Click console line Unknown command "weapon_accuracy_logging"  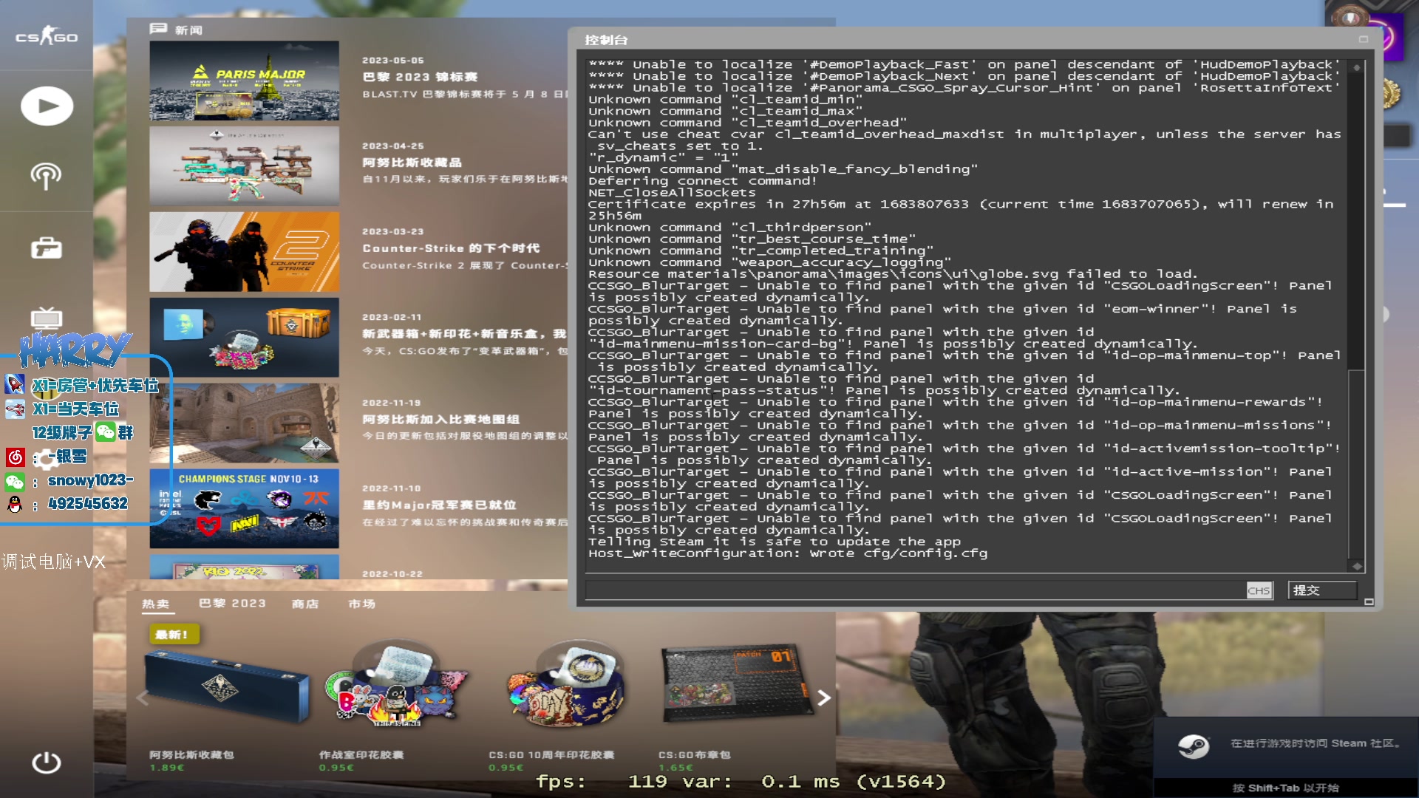tap(770, 262)
